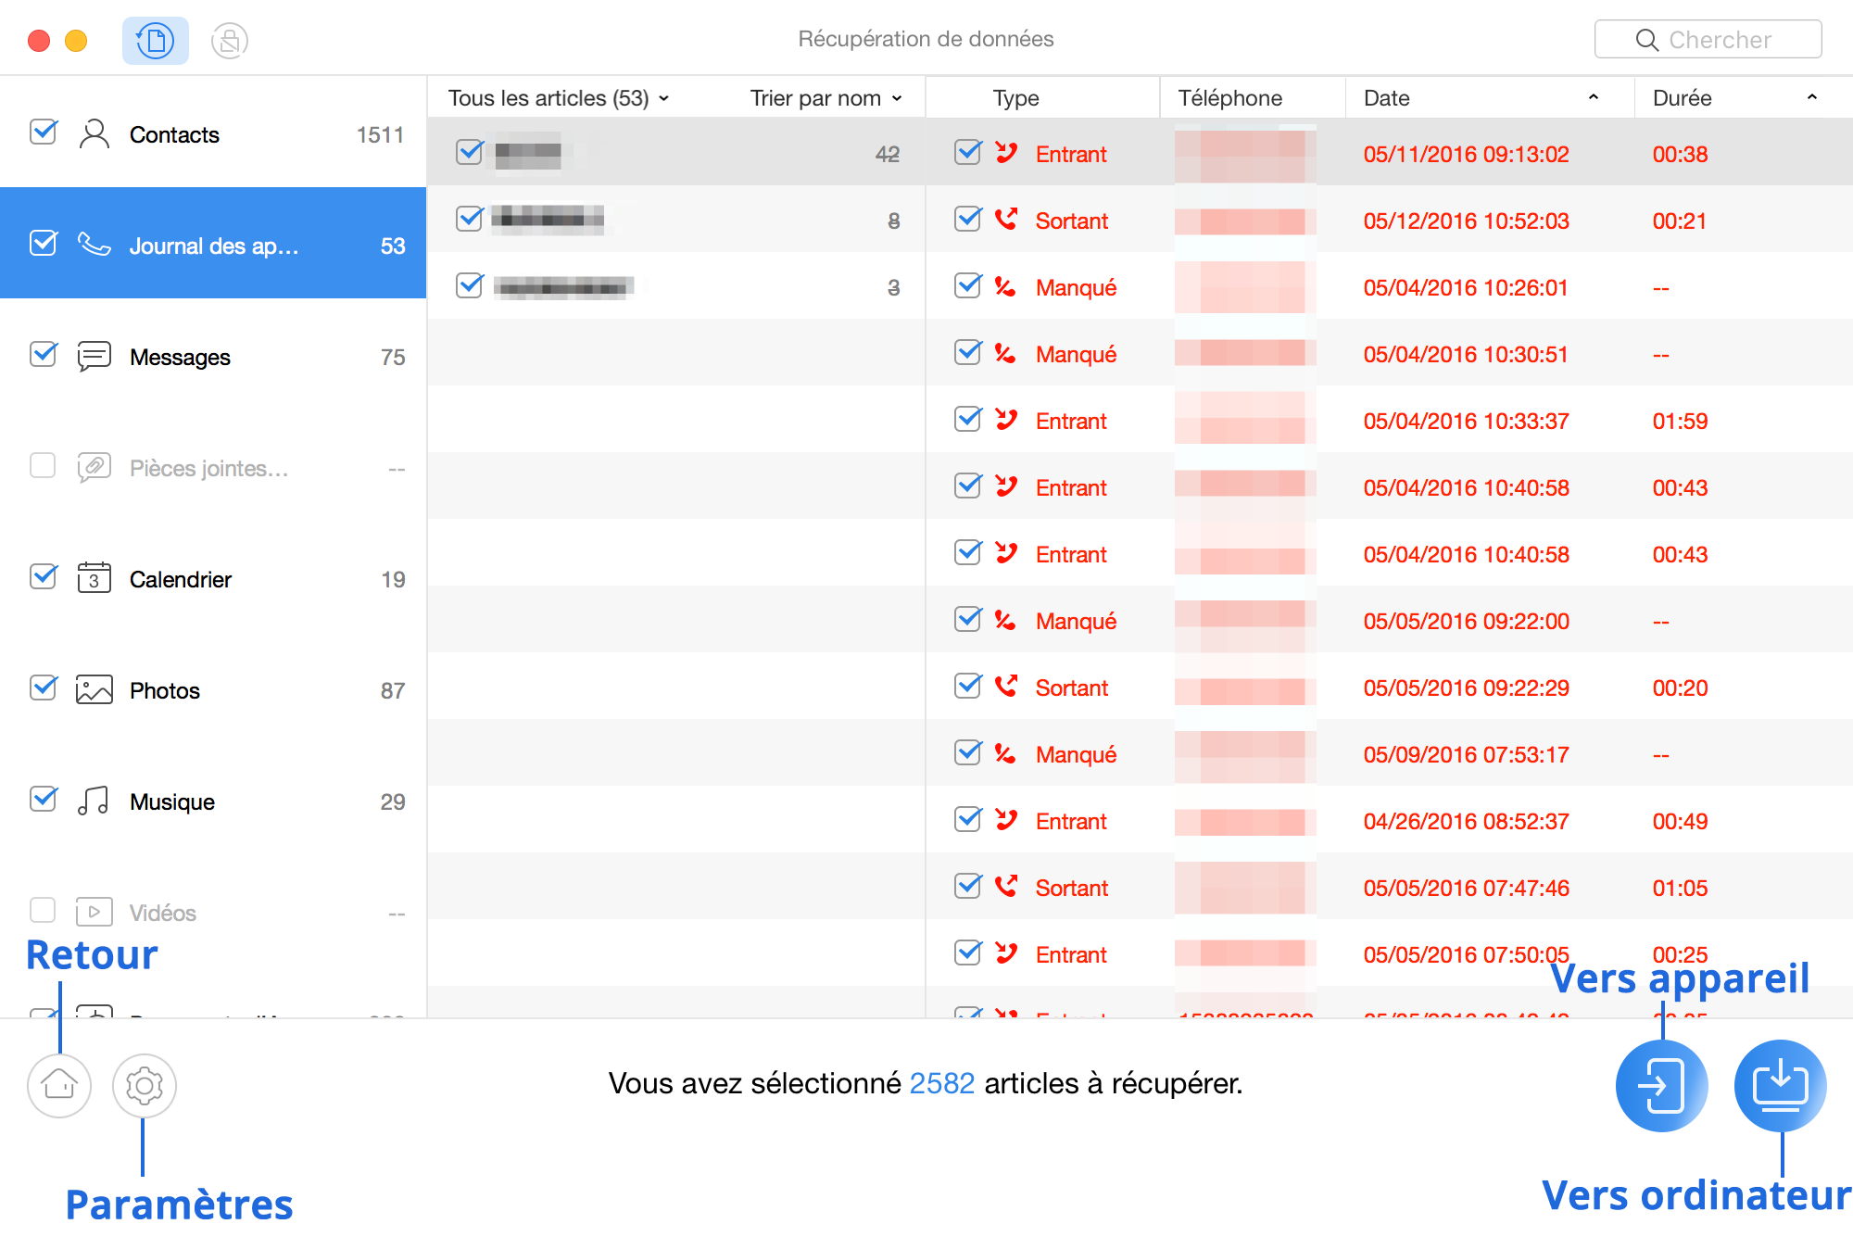Click the Calendrier calendar icon

click(94, 578)
